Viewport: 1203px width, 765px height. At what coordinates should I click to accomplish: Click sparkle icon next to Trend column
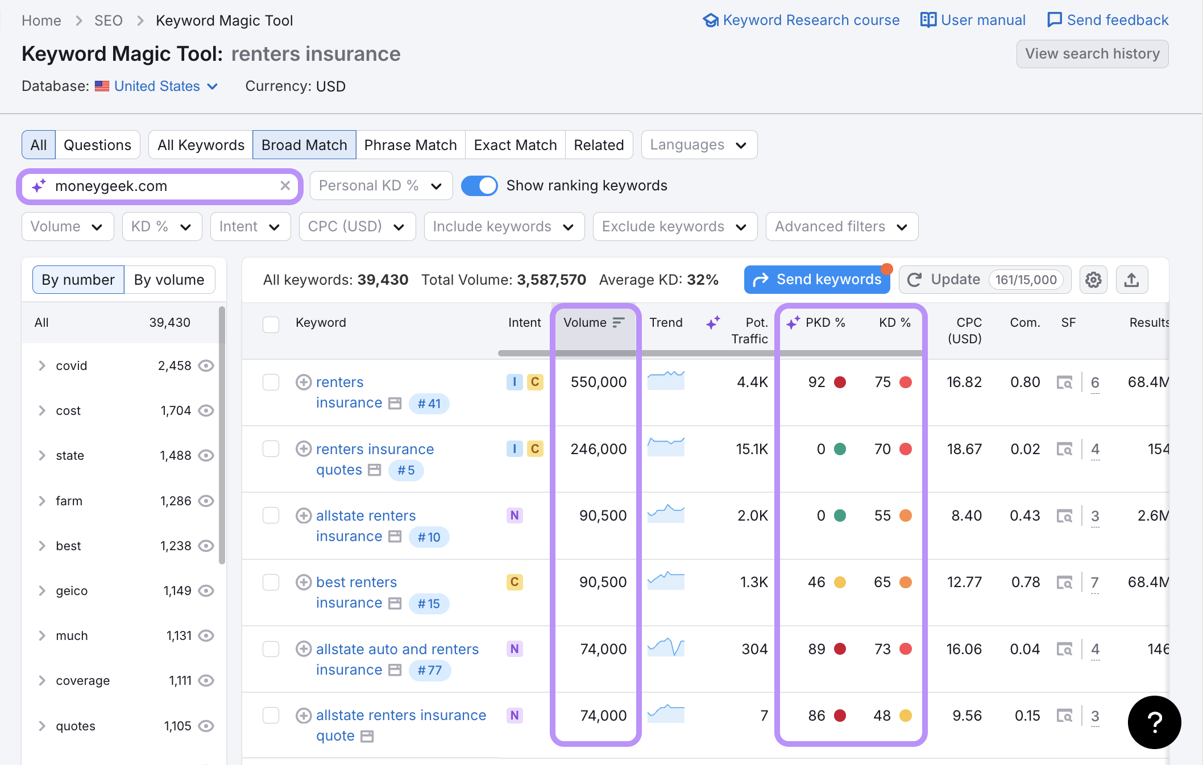(713, 322)
